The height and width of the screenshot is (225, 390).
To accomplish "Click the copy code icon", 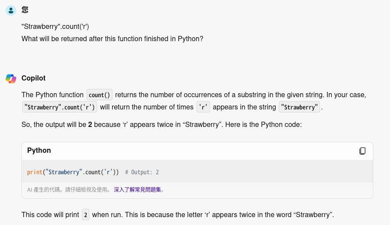I will click(x=362, y=151).
